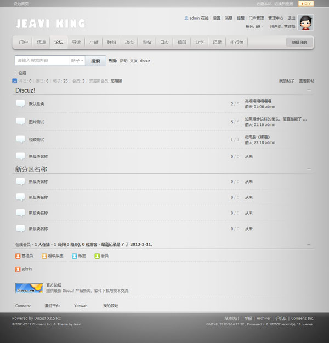The image size is (329, 343).
Task: Click the DIY button at top right
Action: [x=306, y=4]
